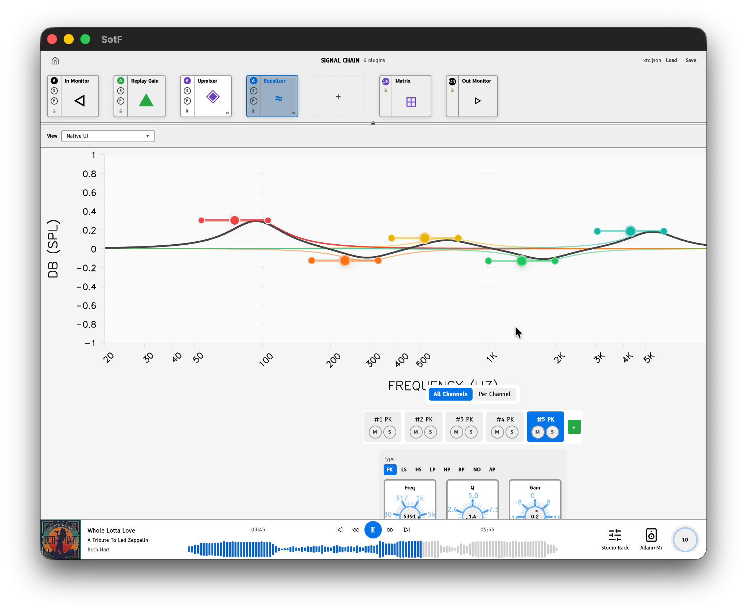Viewport: 747px width, 613px height.
Task: Mute band #5 with M button
Action: pyautogui.click(x=538, y=432)
